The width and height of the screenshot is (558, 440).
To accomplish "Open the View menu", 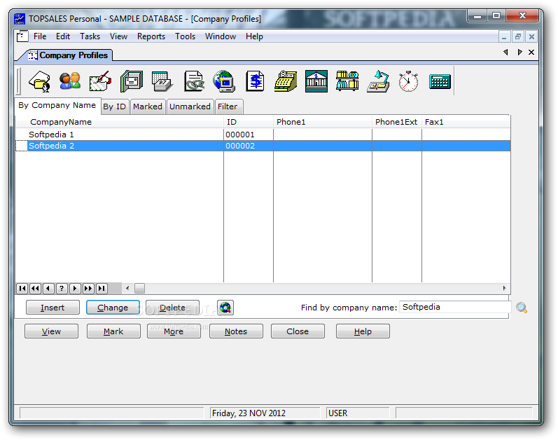I will 118,36.
